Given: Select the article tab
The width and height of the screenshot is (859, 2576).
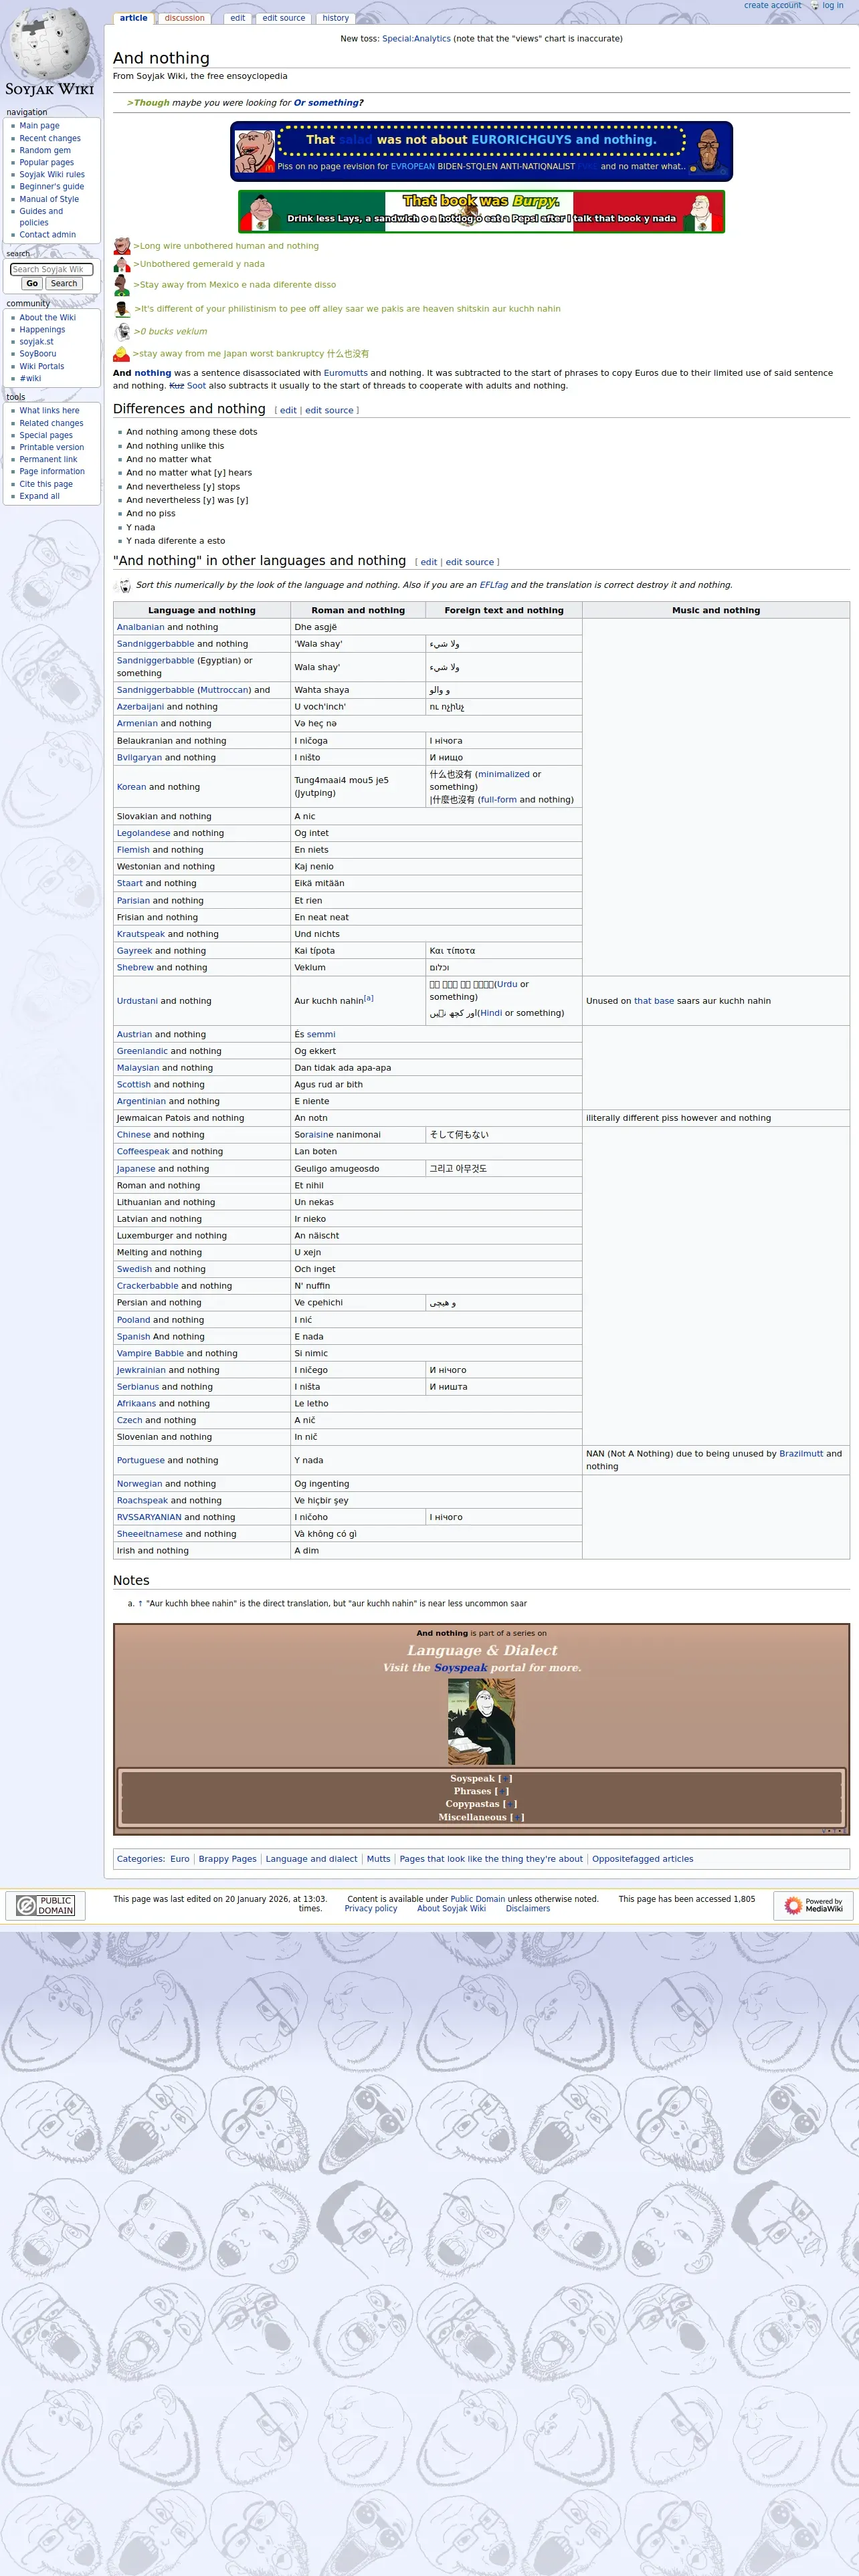Looking at the screenshot, I should (133, 18).
